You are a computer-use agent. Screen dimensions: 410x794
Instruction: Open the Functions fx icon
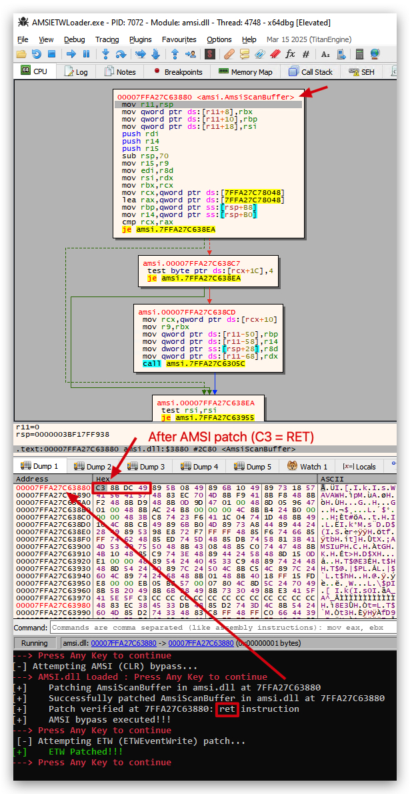pos(290,53)
